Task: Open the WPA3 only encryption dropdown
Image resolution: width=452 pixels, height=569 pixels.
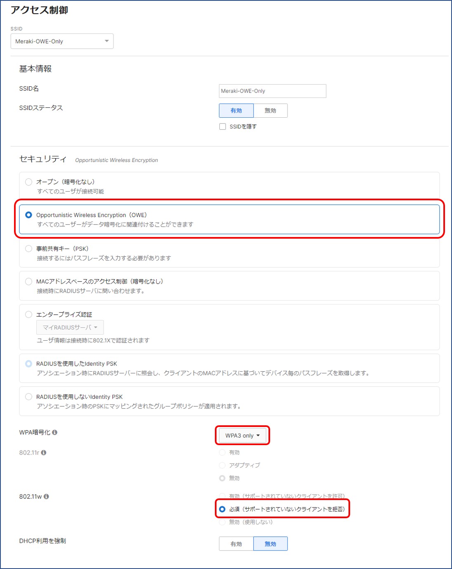Action: pyautogui.click(x=242, y=436)
